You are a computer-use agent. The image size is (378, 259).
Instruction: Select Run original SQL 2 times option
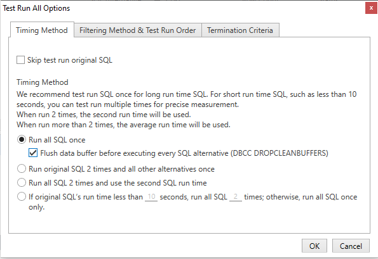click(22, 168)
